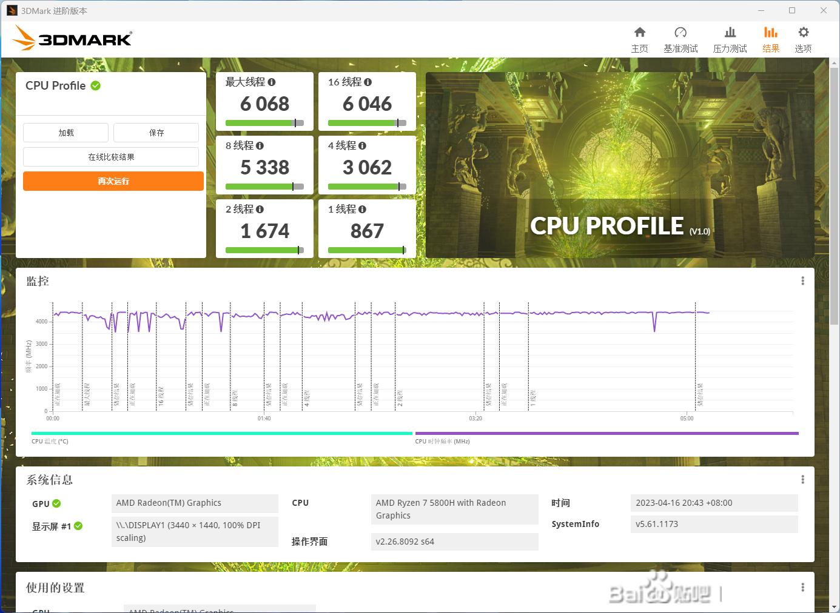
Task: Click the 3 062 score value
Action: [x=367, y=168]
